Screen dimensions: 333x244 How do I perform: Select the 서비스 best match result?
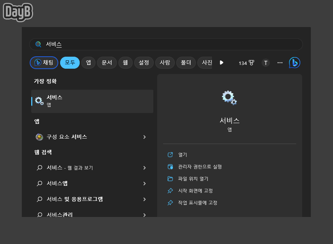click(92, 101)
